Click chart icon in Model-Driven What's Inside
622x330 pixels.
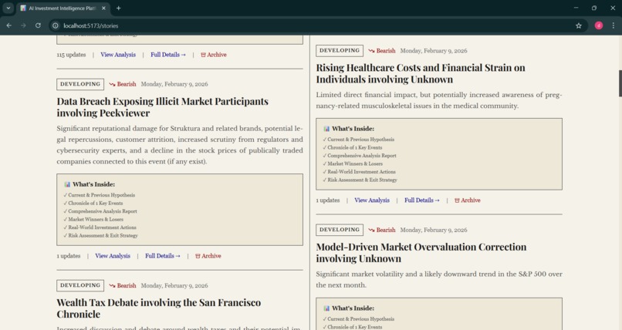(x=326, y=308)
